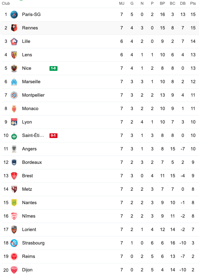Select the Lille team logo

[x=14, y=41]
